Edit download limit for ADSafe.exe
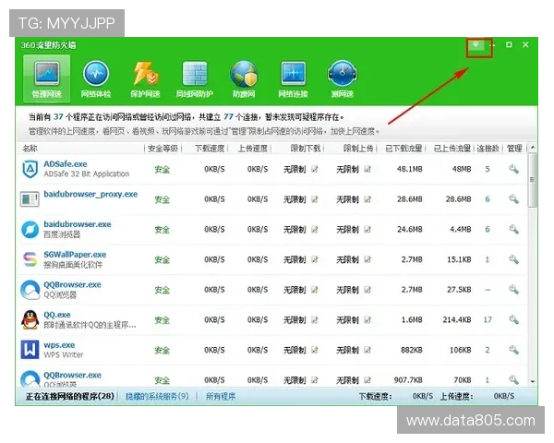Image resolution: width=554 pixels, height=443 pixels. point(315,169)
